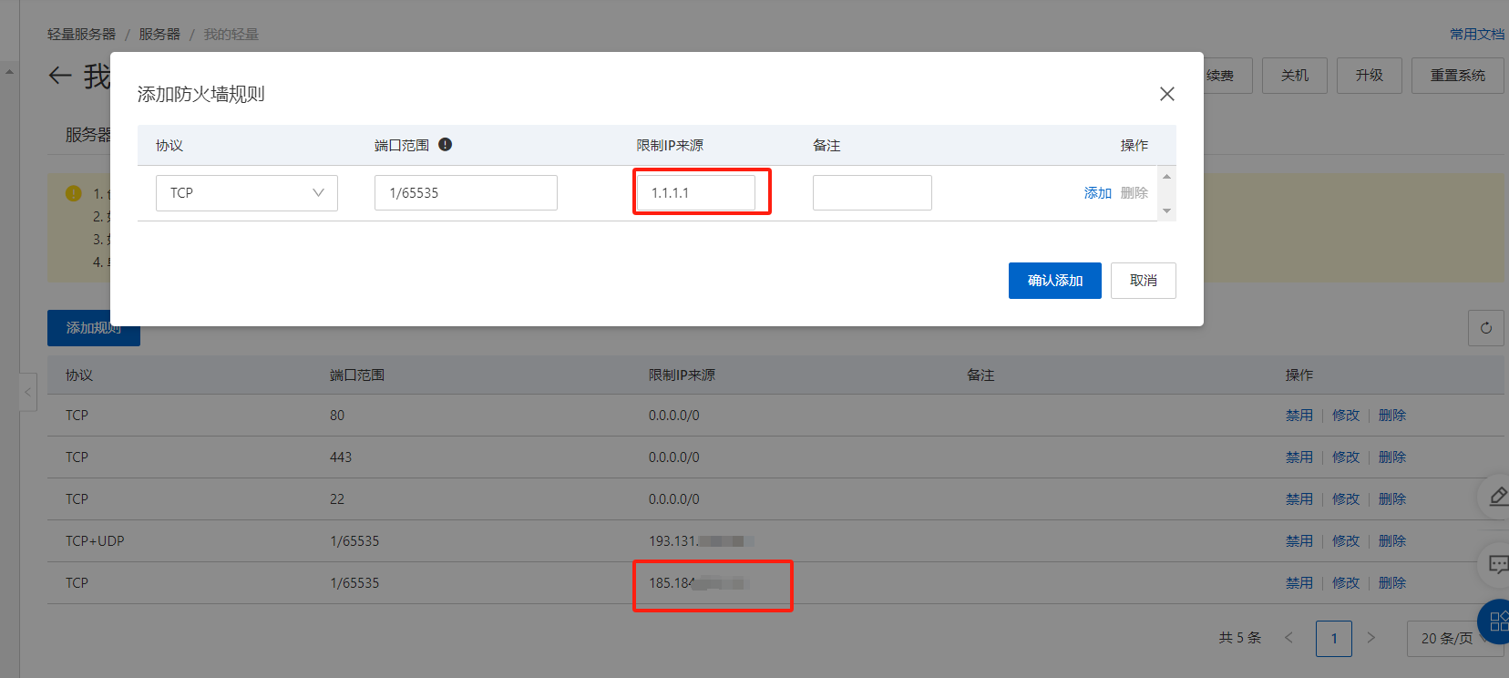Click 服务器 in the breadcrumb

point(159,35)
